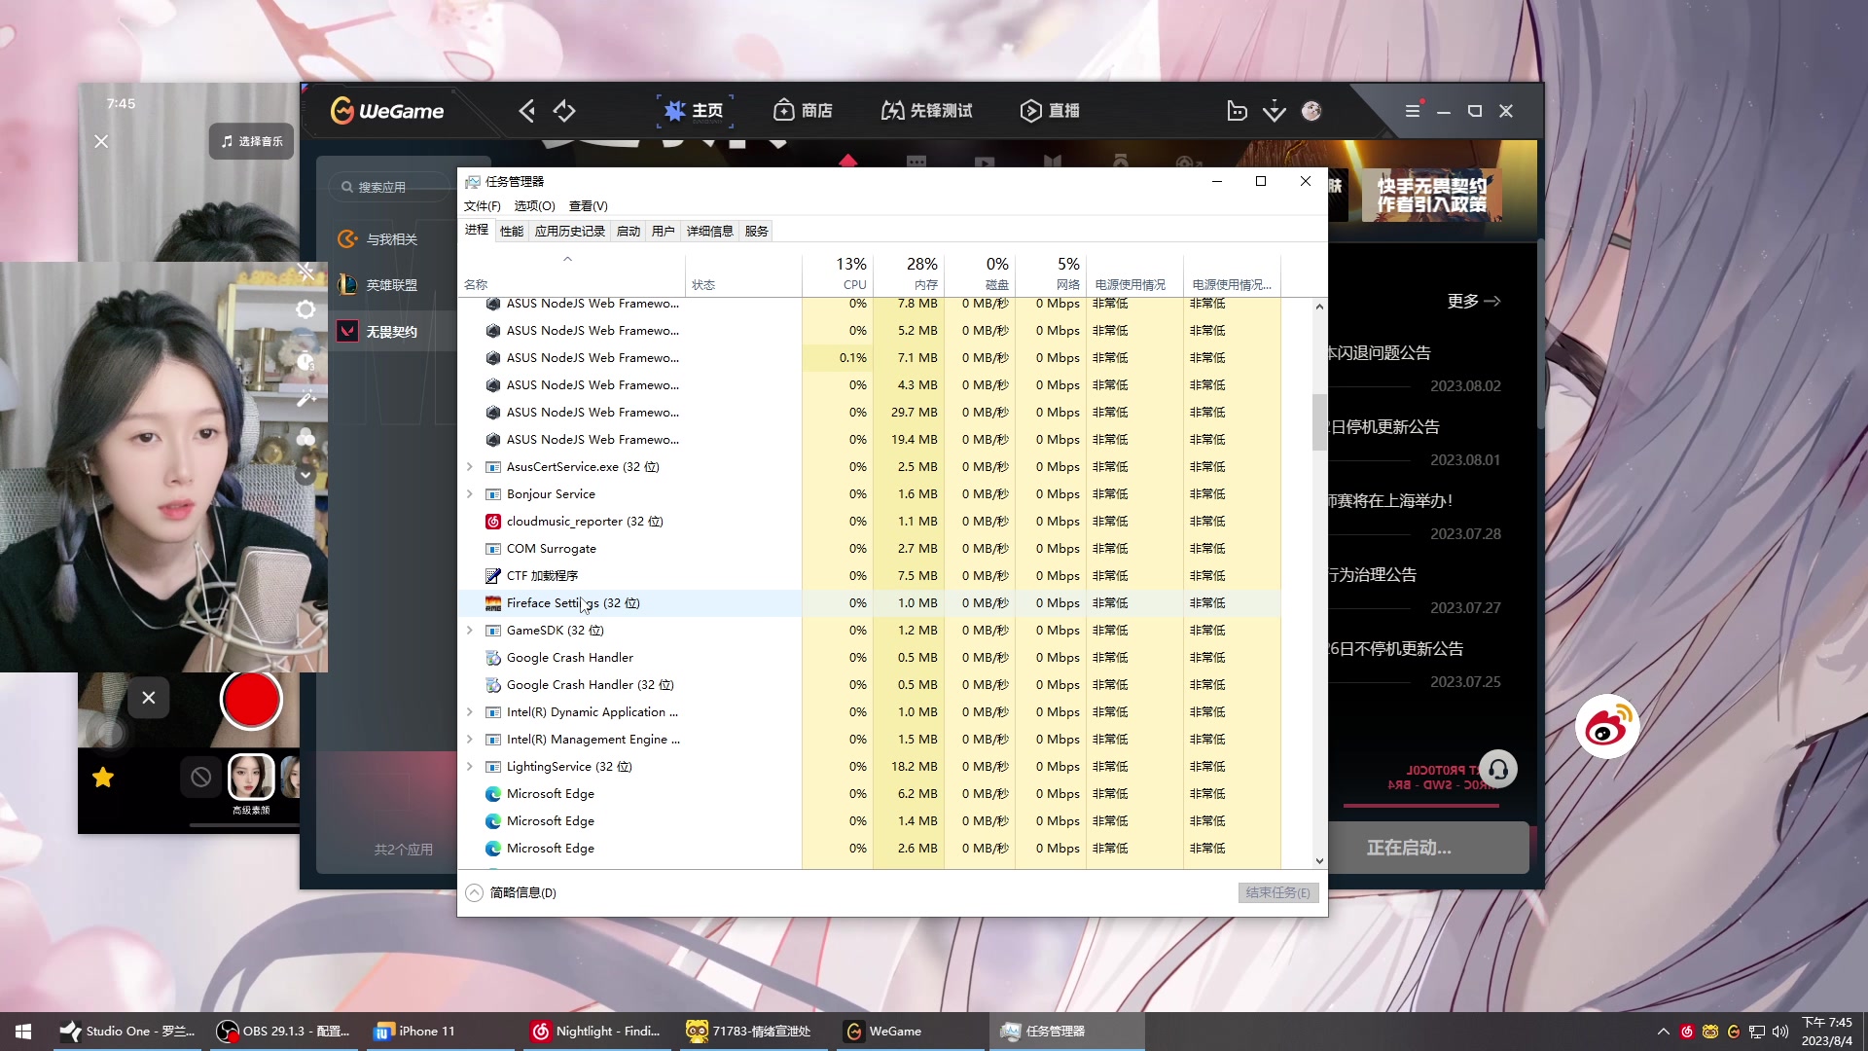Click WeGame refresh icon
This screenshot has width=1868, height=1051.
[564, 111]
